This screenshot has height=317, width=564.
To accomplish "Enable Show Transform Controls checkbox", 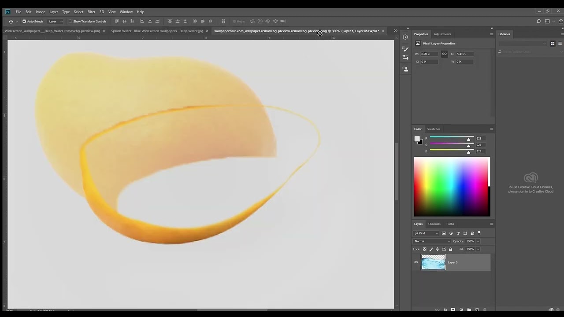I will coord(70,21).
